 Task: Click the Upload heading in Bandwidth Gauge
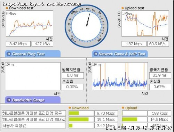tap(131, 108)
